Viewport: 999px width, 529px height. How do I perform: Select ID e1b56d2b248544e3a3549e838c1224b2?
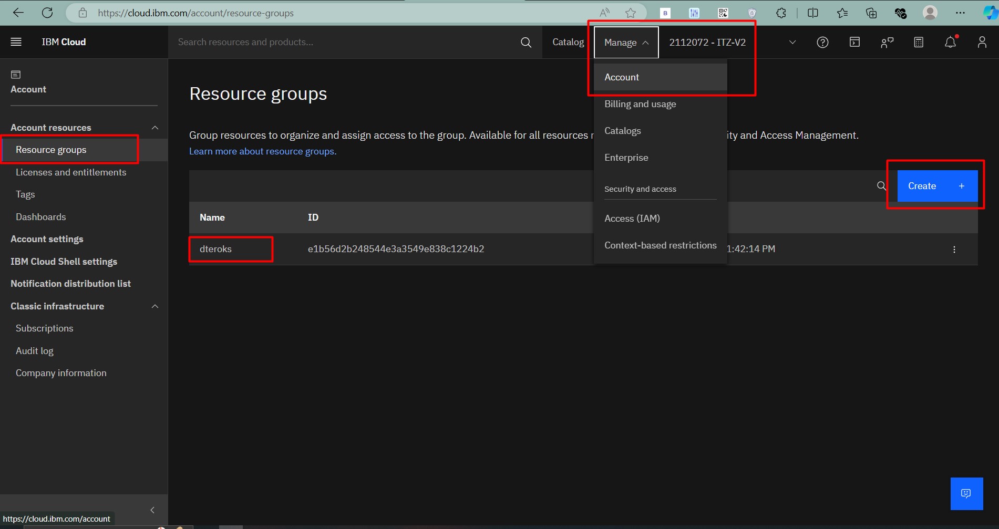[x=396, y=249]
